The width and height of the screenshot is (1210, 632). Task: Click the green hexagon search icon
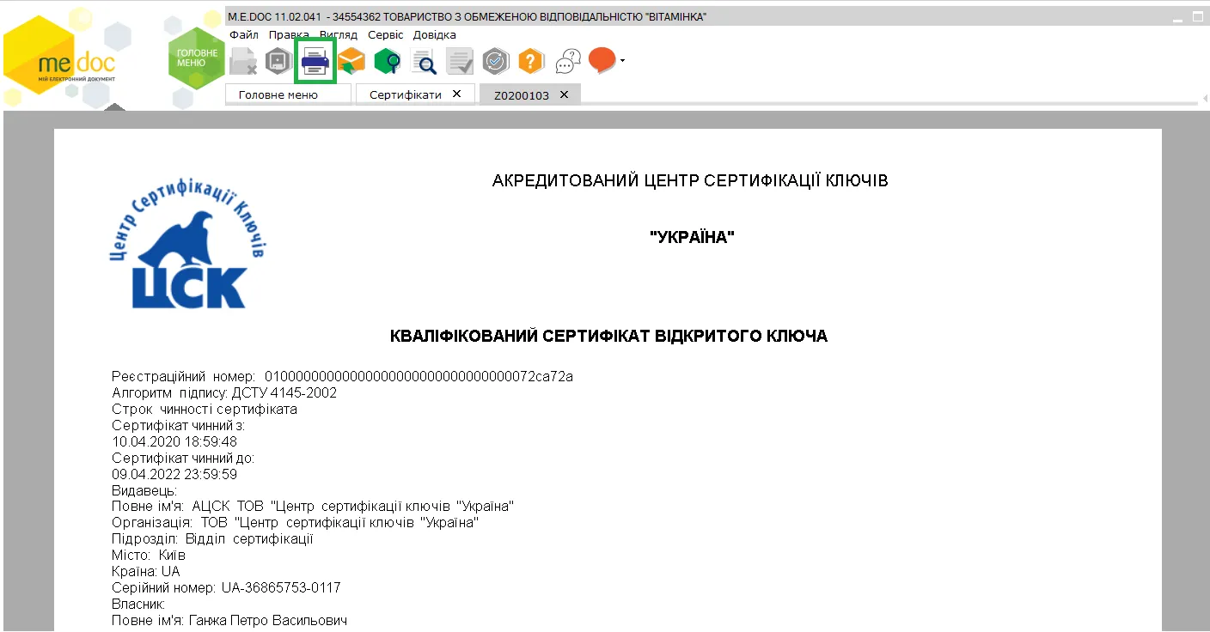[x=388, y=61]
